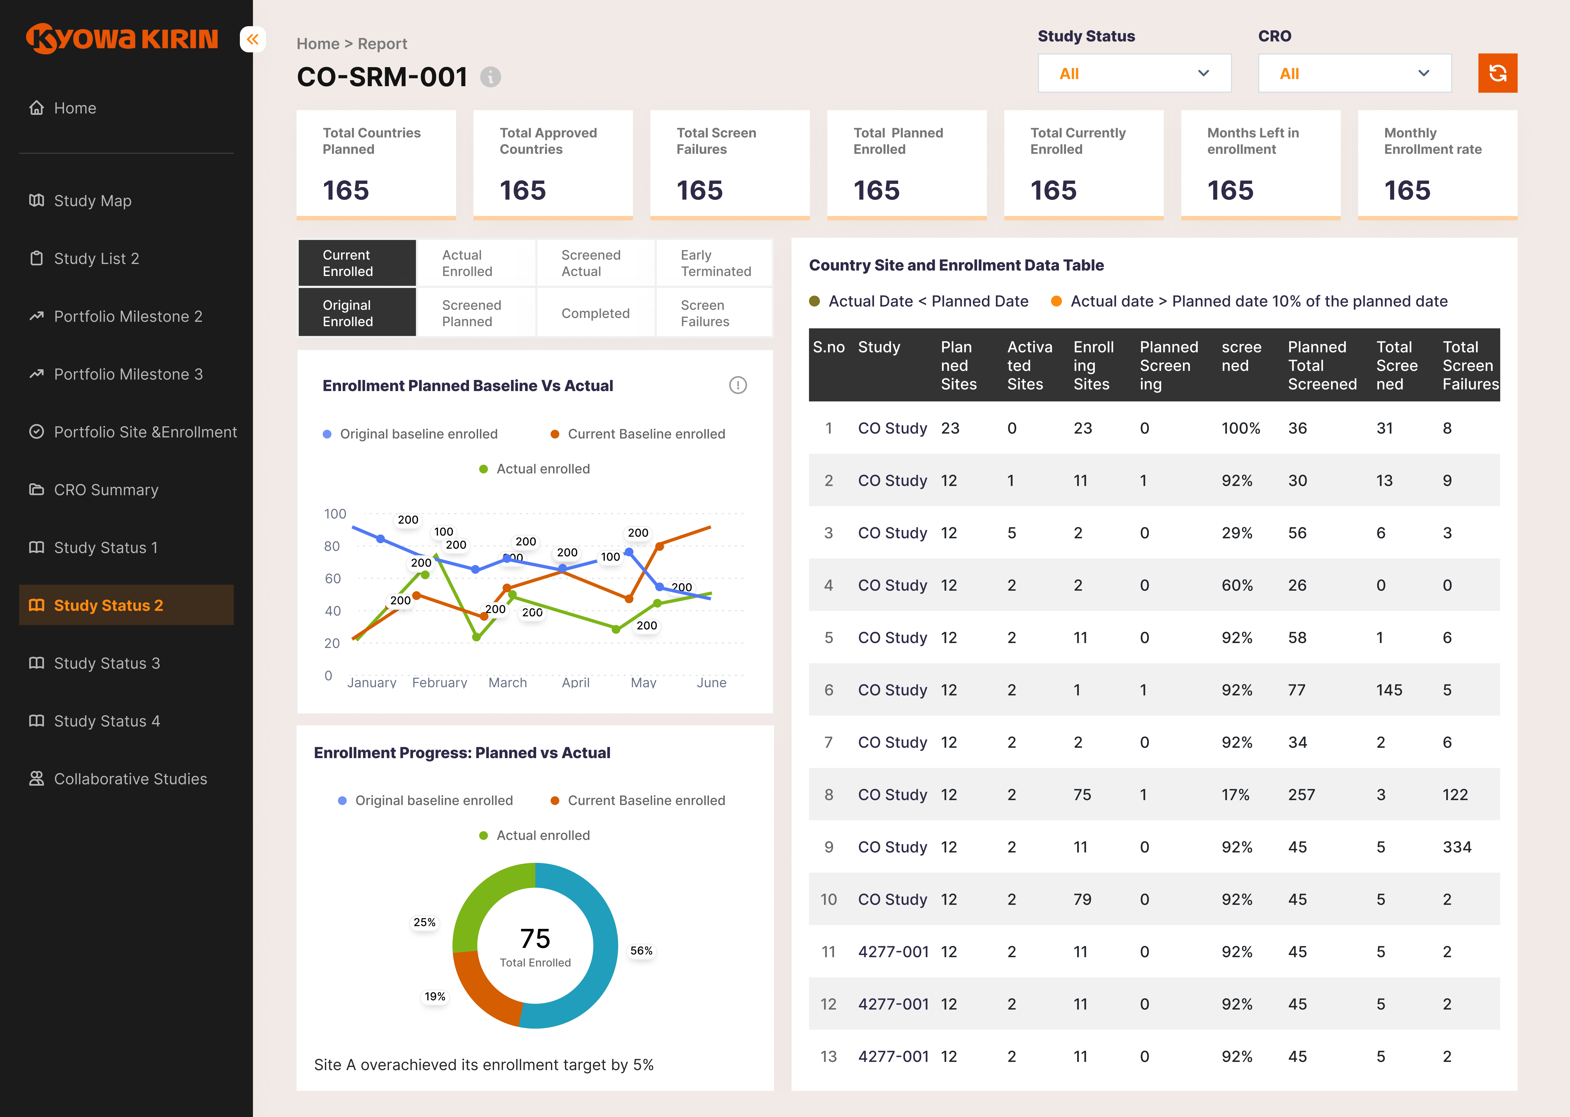Screen dimensions: 1570x1117
Task: Collapse the sidebar with the double-chevron button
Action: pos(253,39)
